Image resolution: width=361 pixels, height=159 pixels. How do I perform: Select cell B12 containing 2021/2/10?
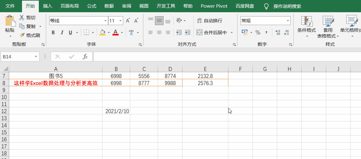click(116, 111)
